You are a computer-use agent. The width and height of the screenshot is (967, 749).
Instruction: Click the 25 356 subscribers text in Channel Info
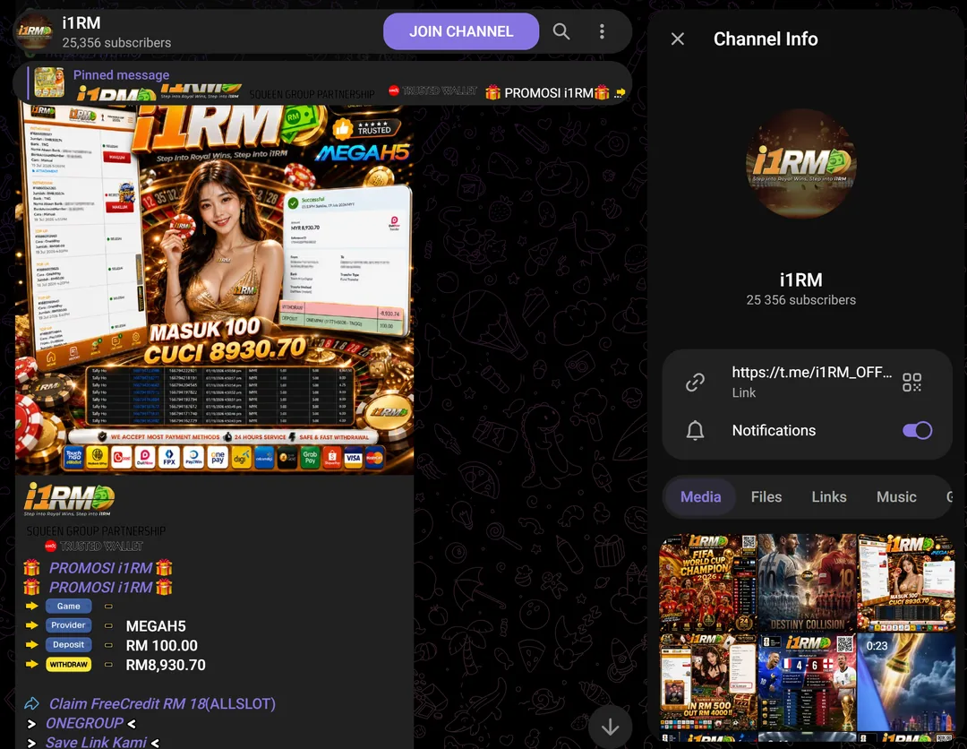coord(800,300)
